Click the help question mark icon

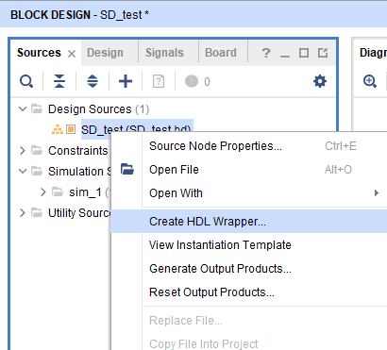[266, 53]
